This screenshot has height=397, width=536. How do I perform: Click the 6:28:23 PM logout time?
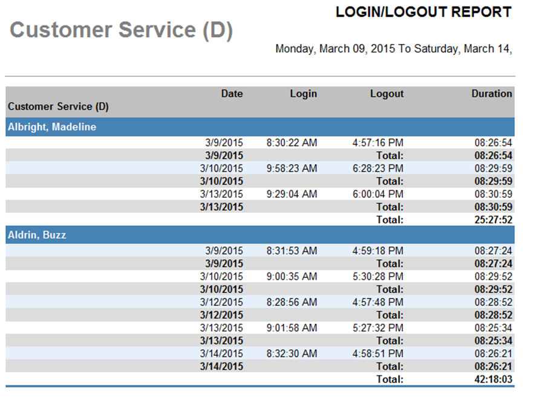pos(377,168)
